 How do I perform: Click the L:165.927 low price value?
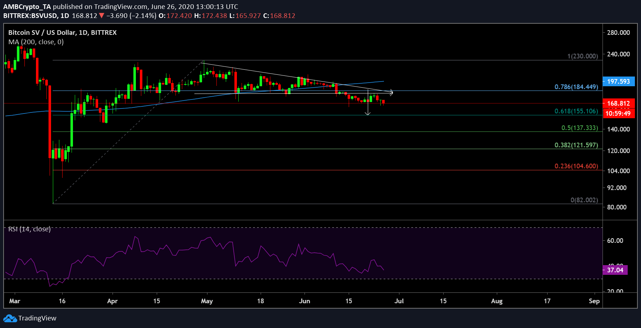tap(245, 16)
